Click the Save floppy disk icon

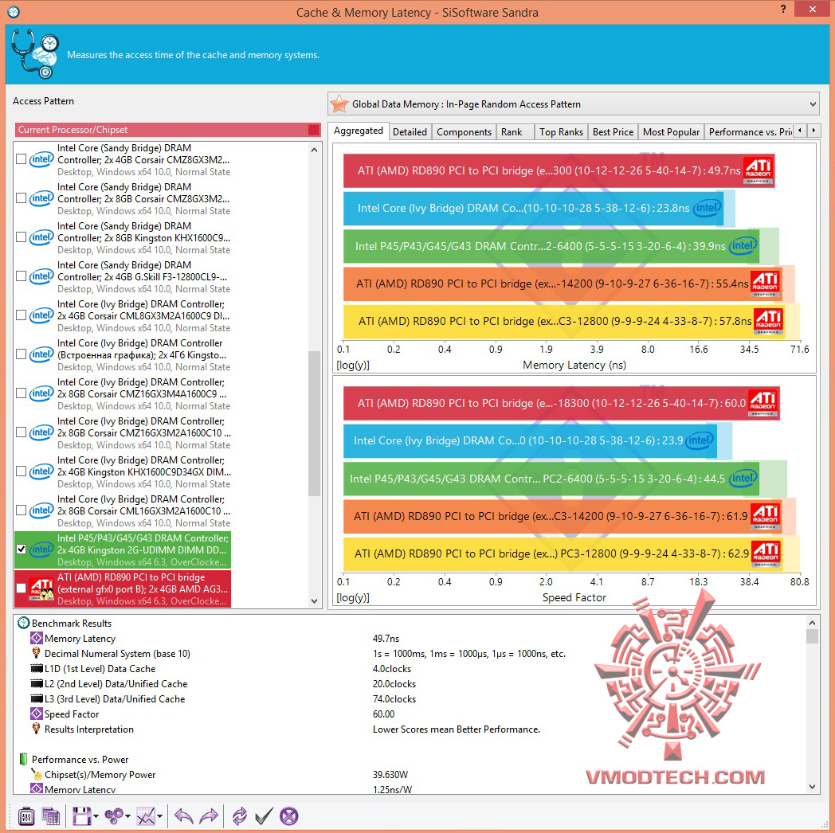(81, 815)
